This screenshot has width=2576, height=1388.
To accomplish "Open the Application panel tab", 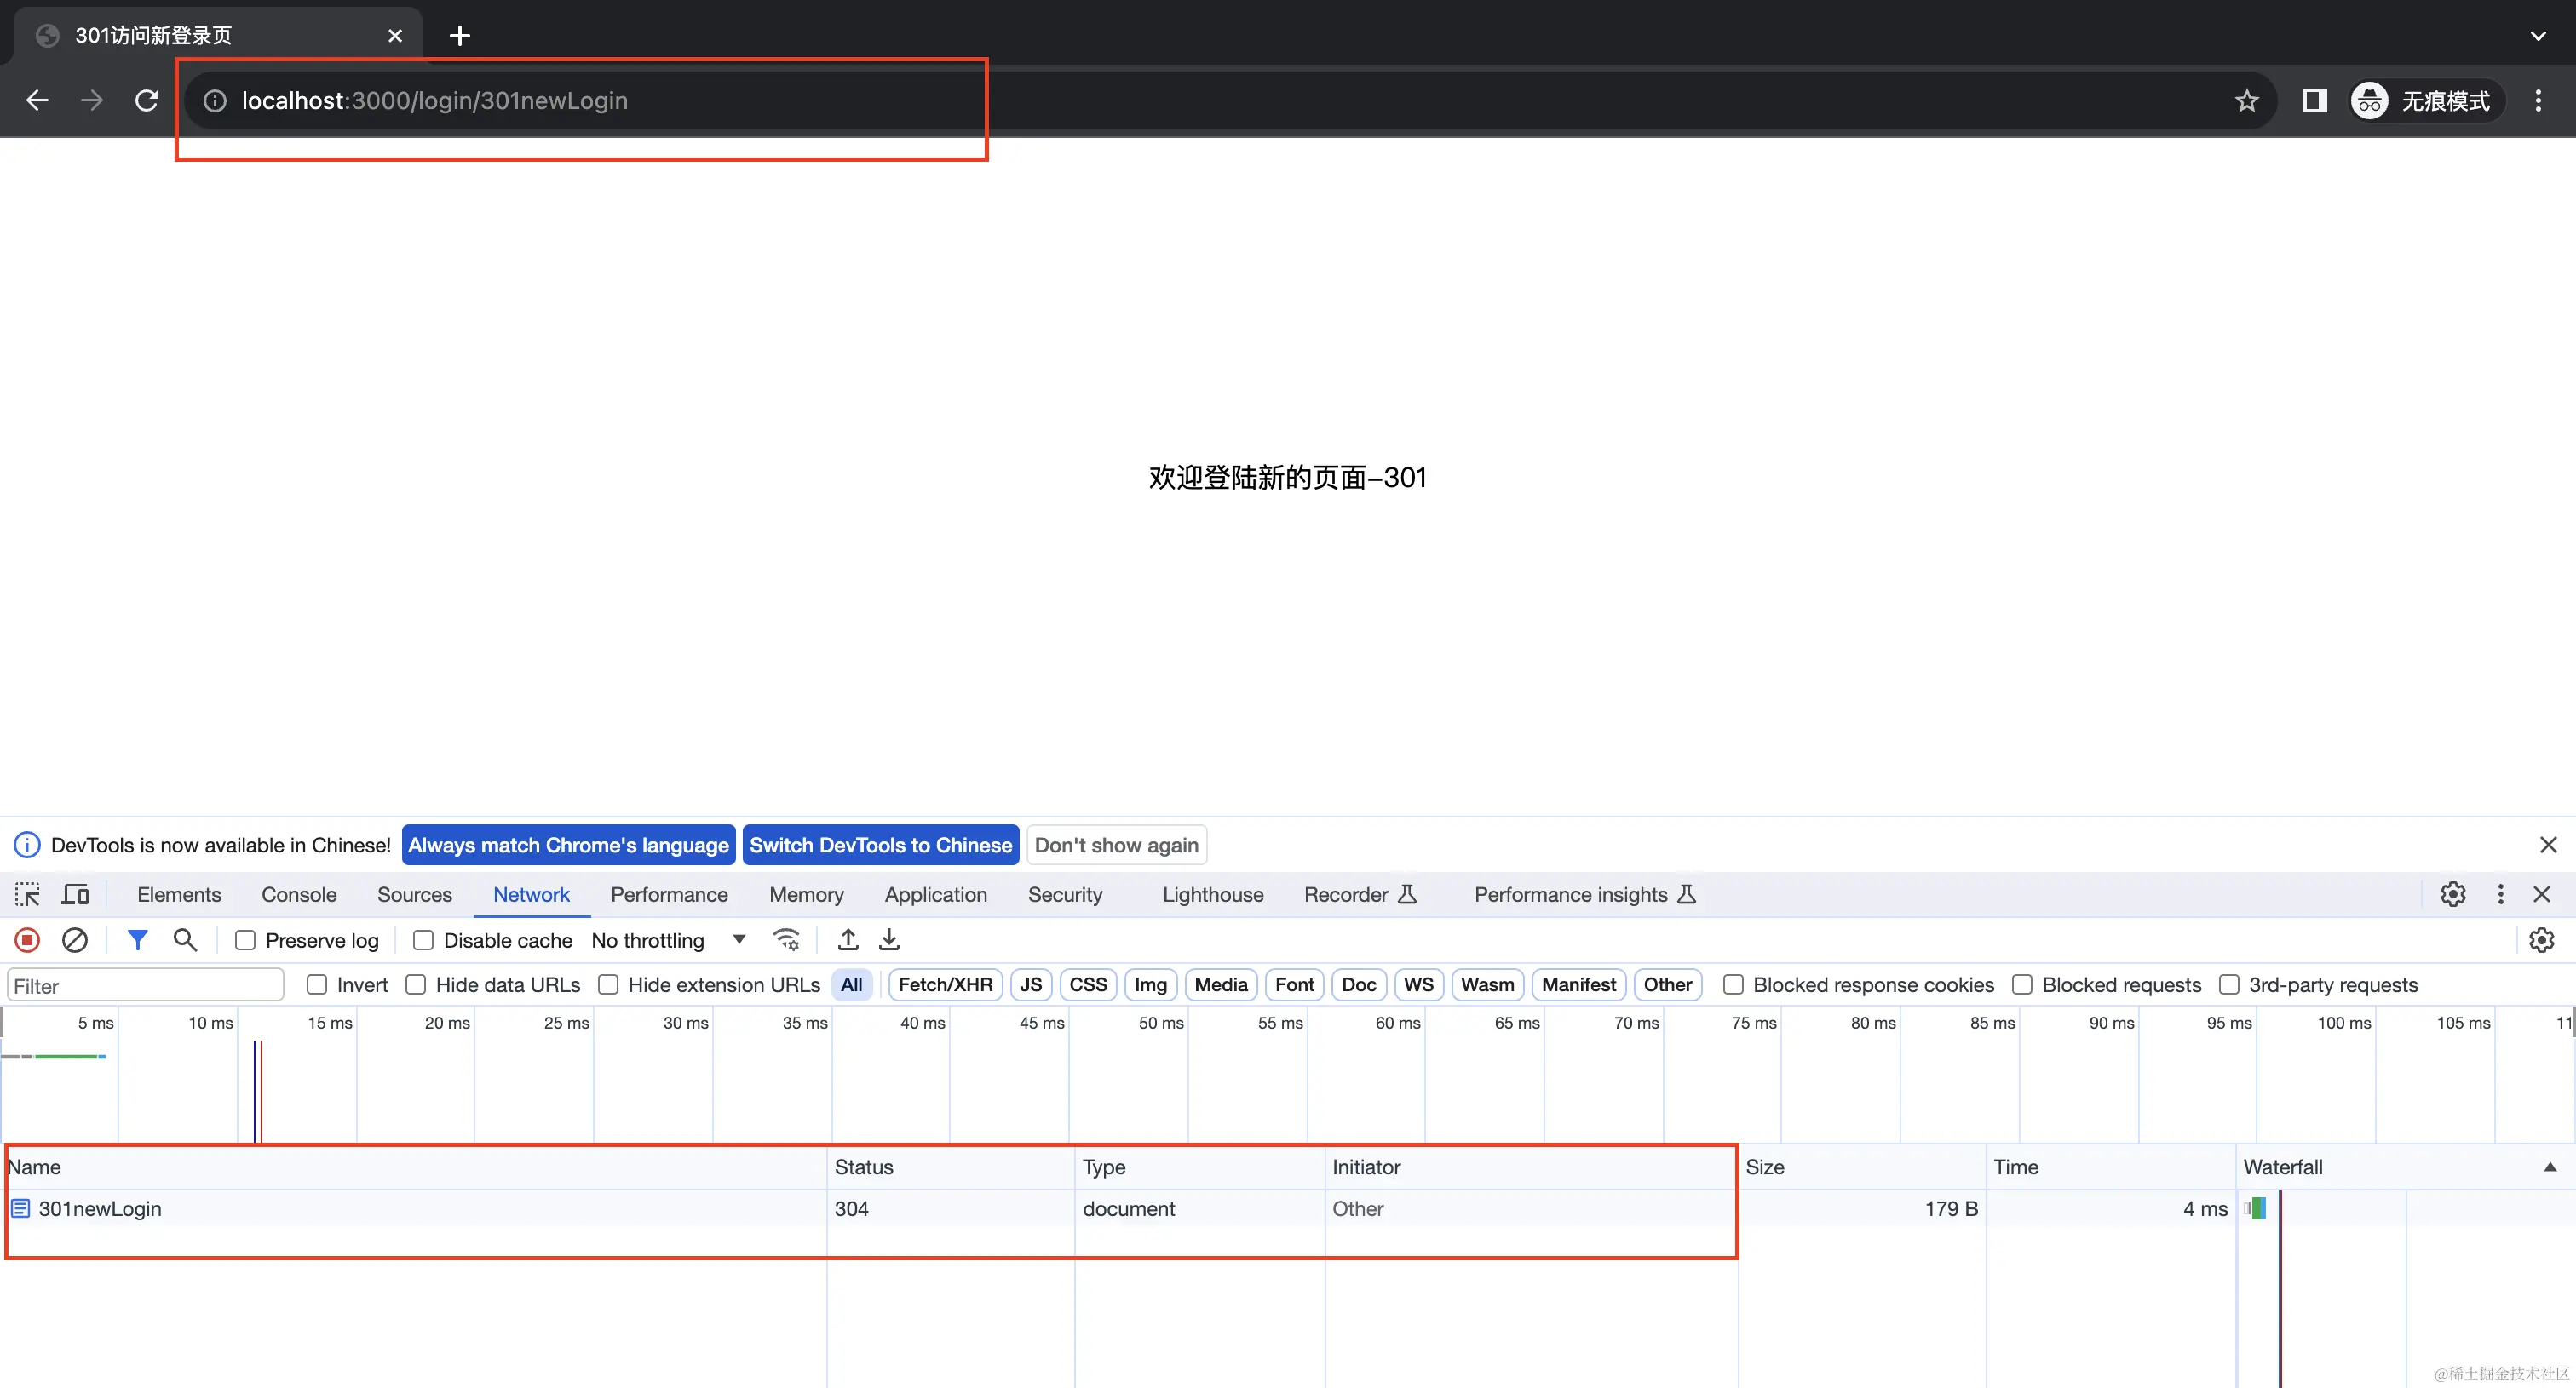I will tap(935, 894).
